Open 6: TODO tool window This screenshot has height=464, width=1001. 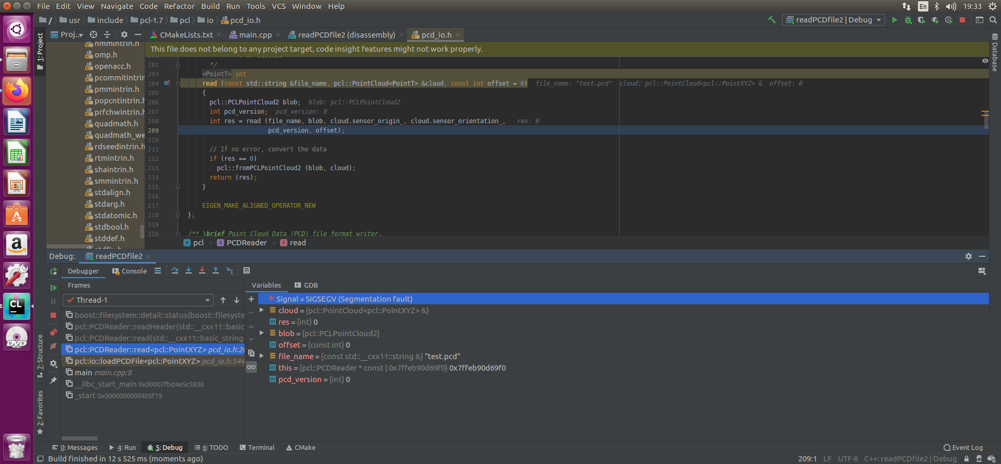[211, 447]
